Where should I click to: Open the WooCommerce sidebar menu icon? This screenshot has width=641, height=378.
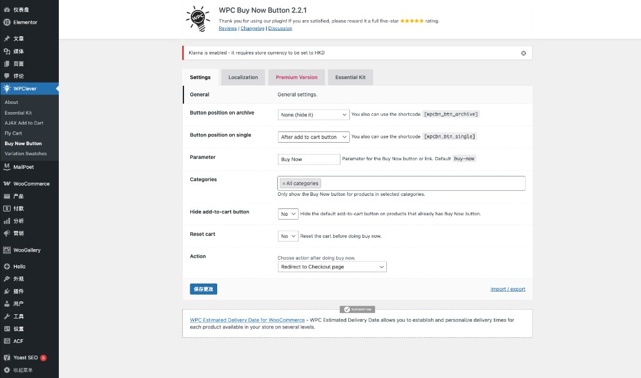7,184
